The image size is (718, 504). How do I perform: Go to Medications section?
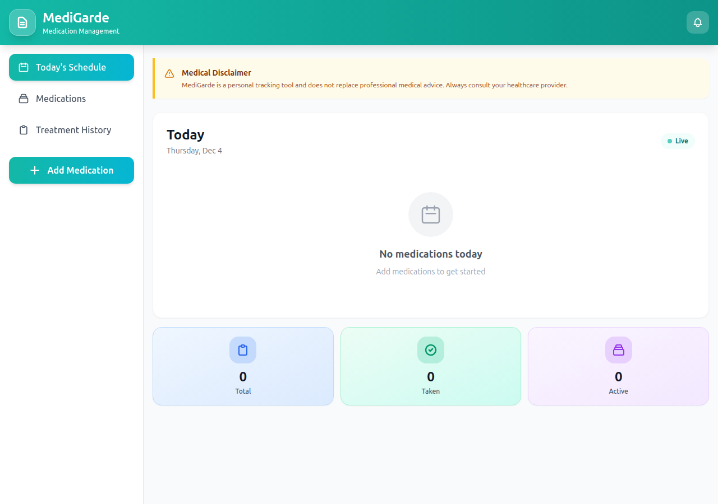[x=61, y=99]
